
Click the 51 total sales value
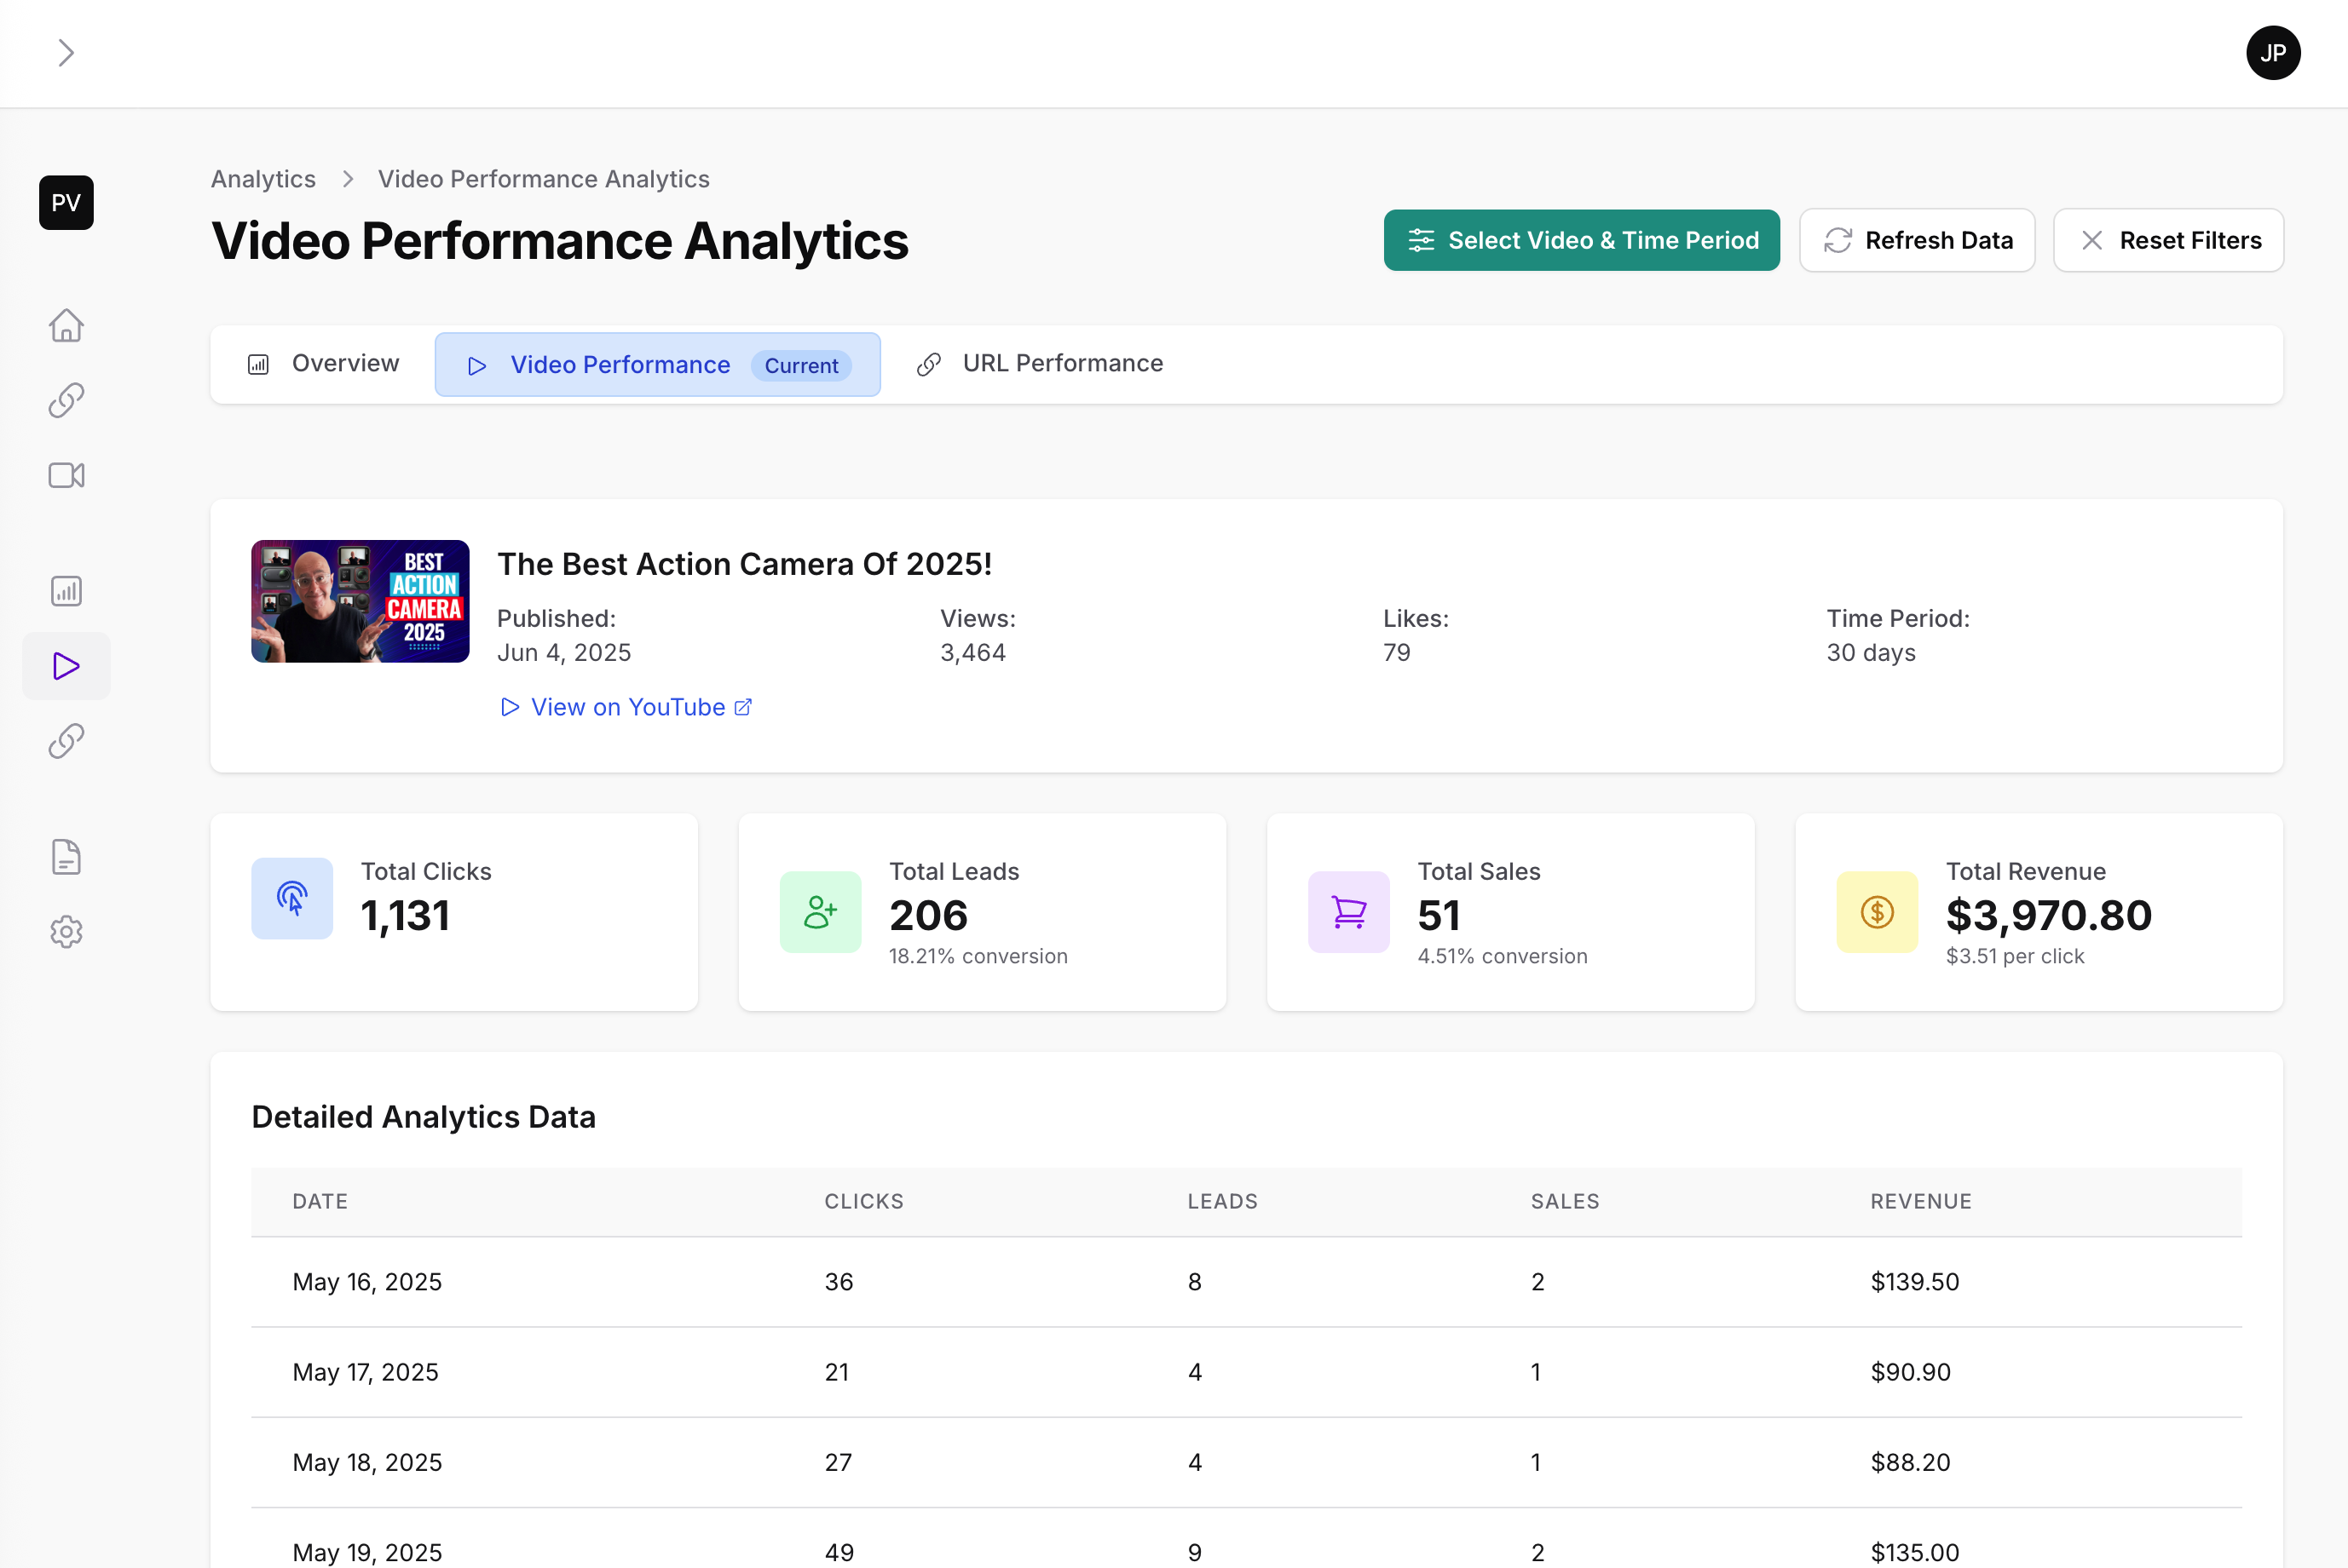[1439, 916]
